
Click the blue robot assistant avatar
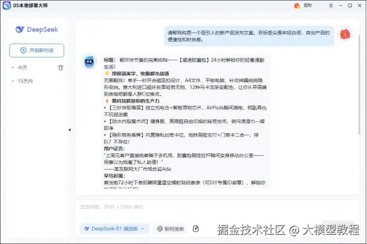click(x=89, y=62)
